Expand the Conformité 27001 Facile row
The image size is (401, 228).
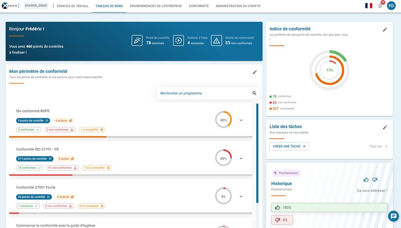[241, 196]
